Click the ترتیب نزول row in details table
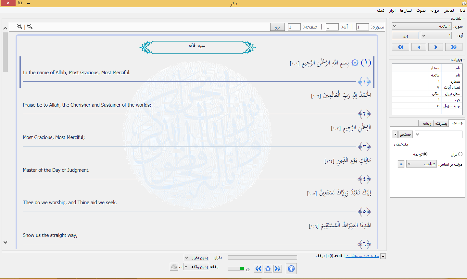This screenshot has height=279, width=467. (427, 106)
